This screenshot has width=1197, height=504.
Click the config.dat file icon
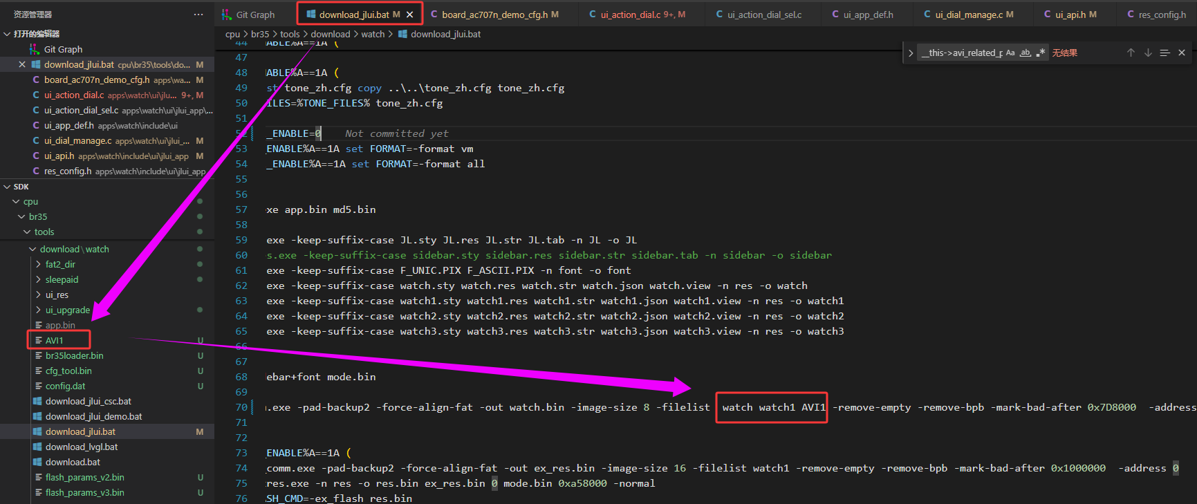pos(39,386)
